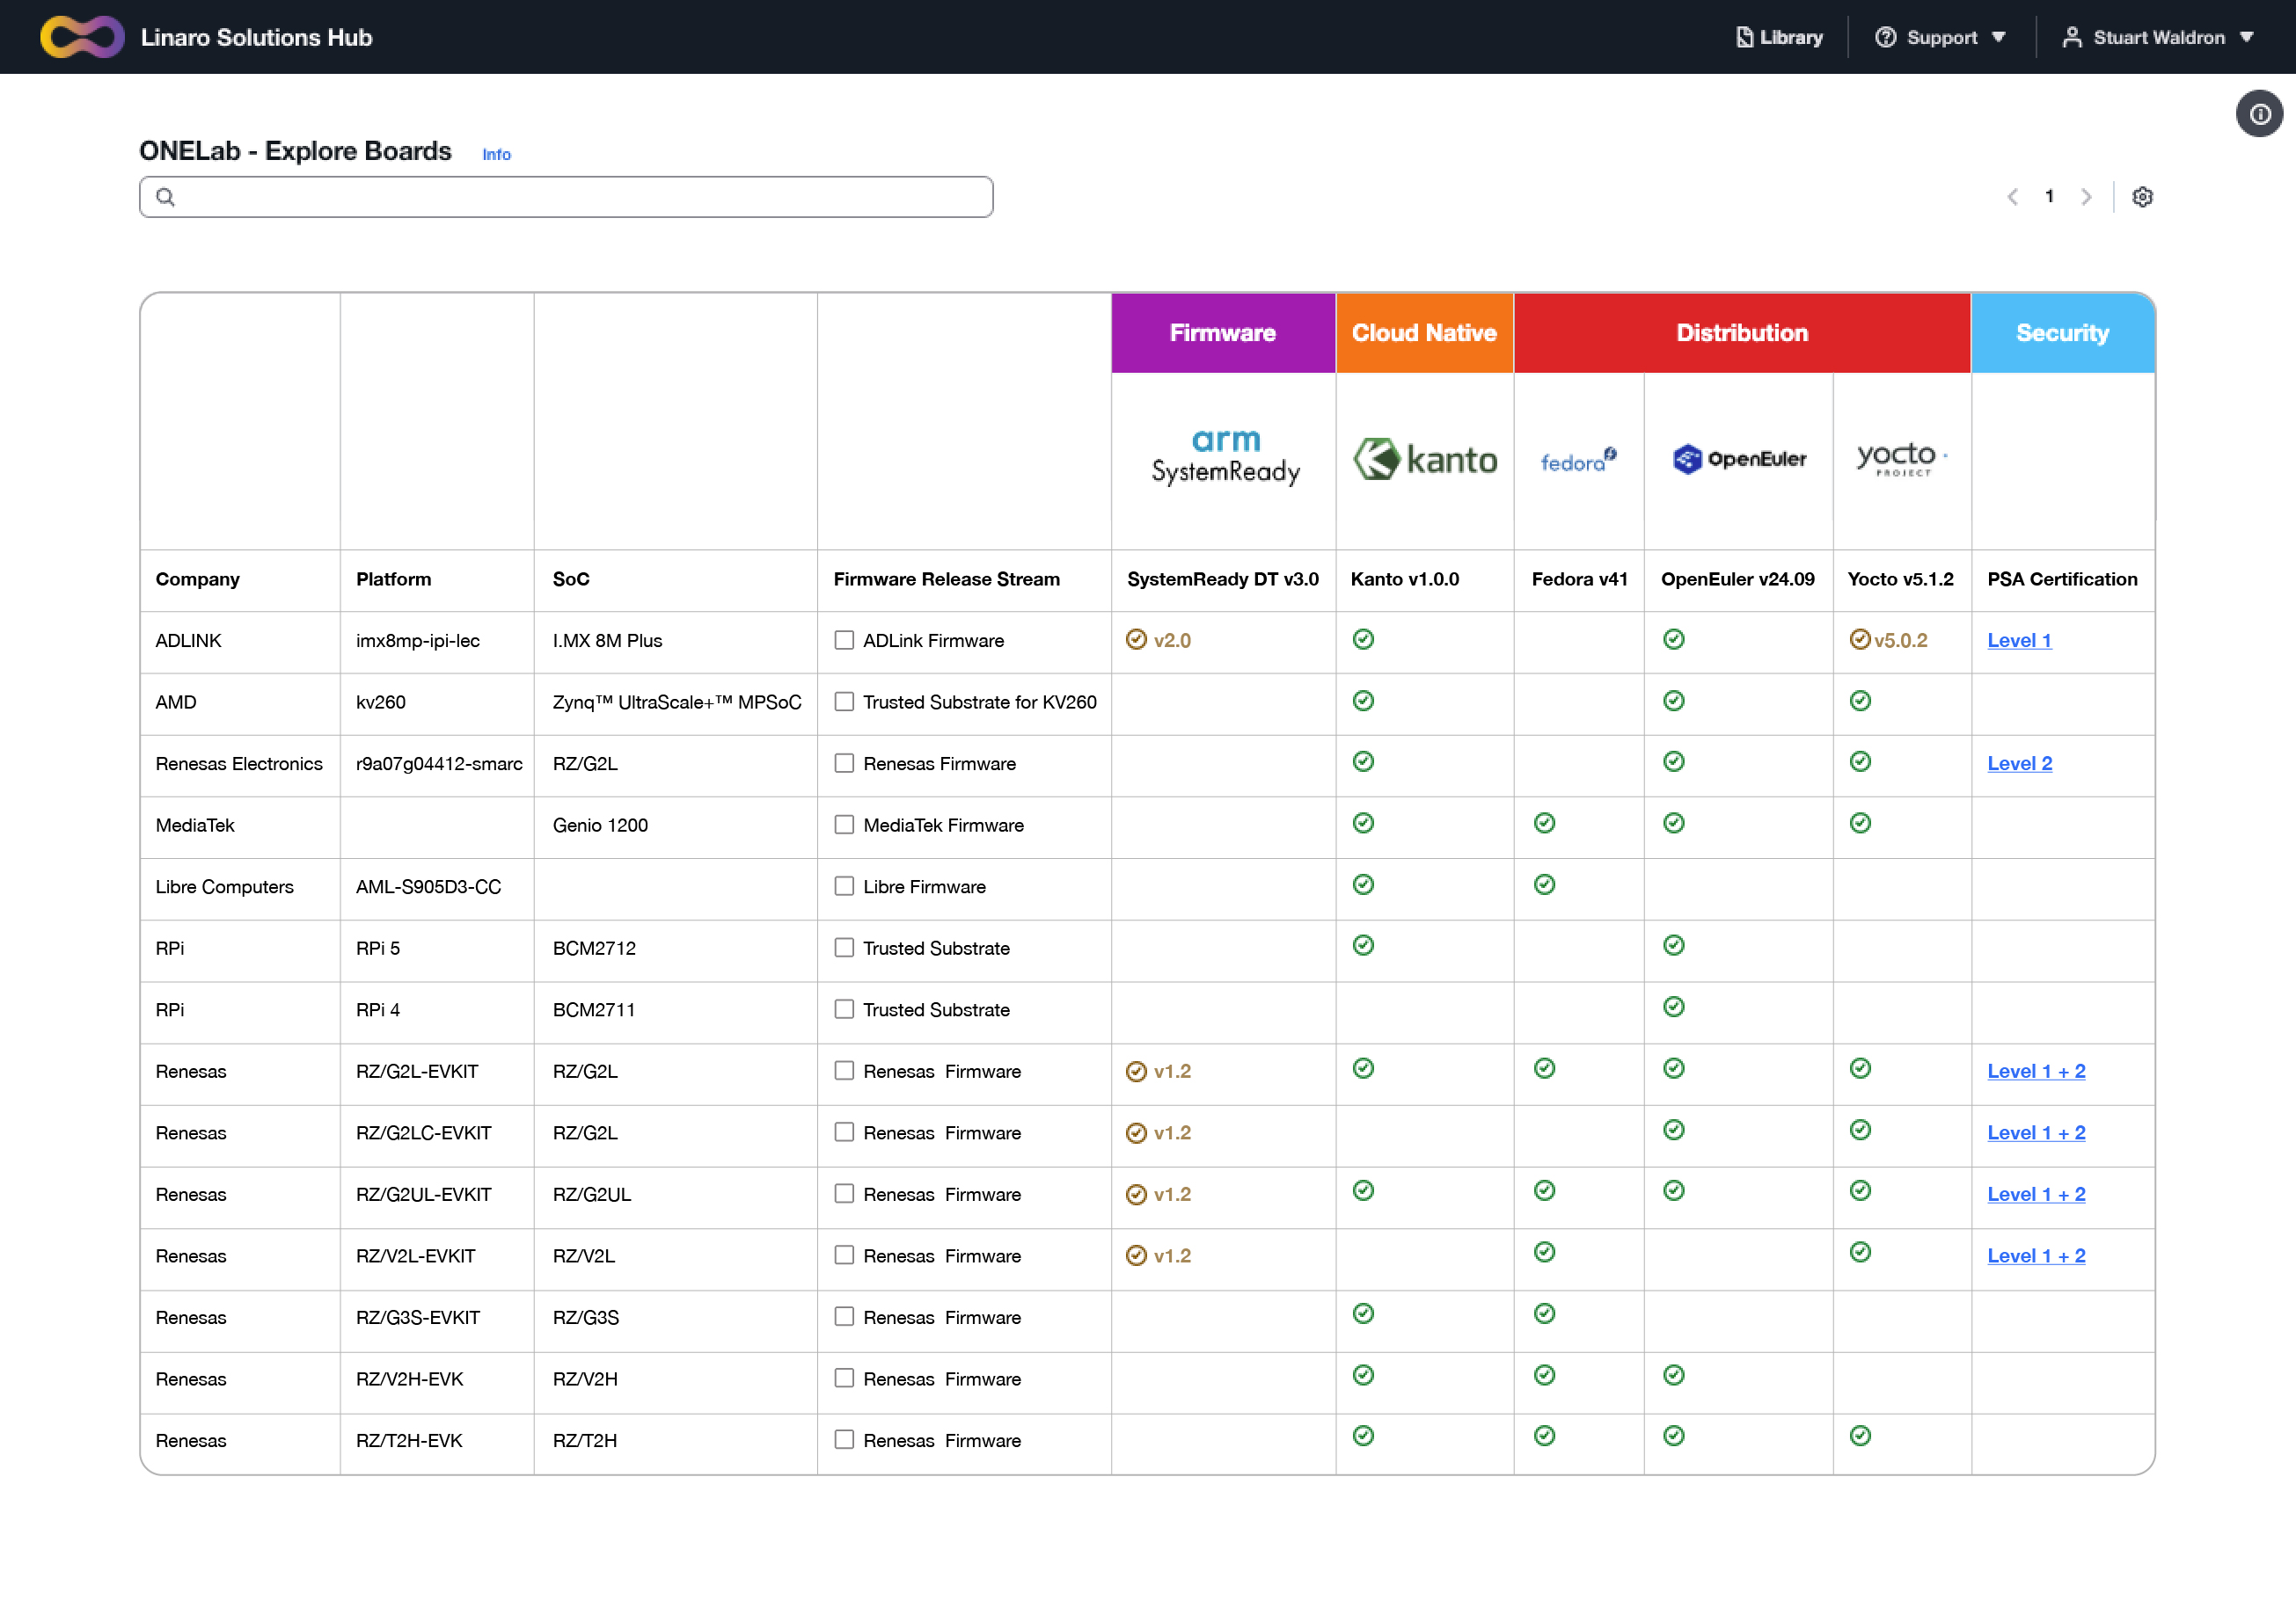Viewport: 2296px width, 1615px height.
Task: Click the SystemReady DT v3.0 column header
Action: pyautogui.click(x=1222, y=578)
